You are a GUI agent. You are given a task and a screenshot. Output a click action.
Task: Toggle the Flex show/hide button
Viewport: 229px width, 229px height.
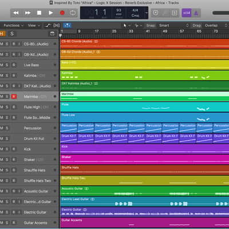coord(57,25)
